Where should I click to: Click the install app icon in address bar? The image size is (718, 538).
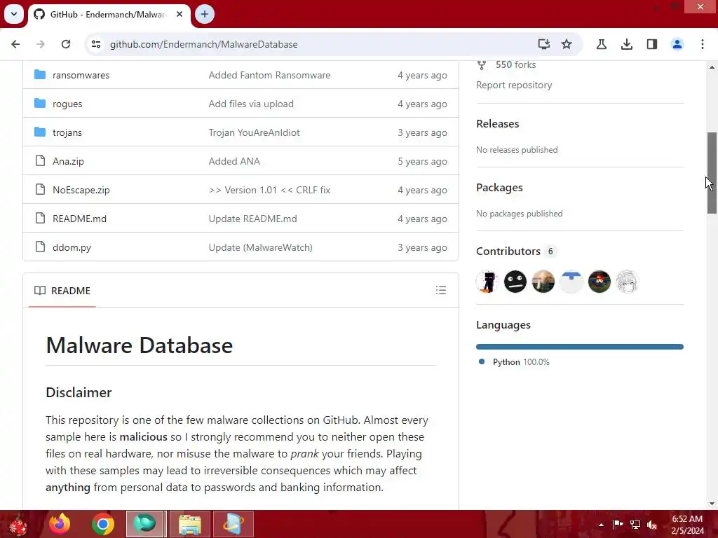tap(543, 44)
